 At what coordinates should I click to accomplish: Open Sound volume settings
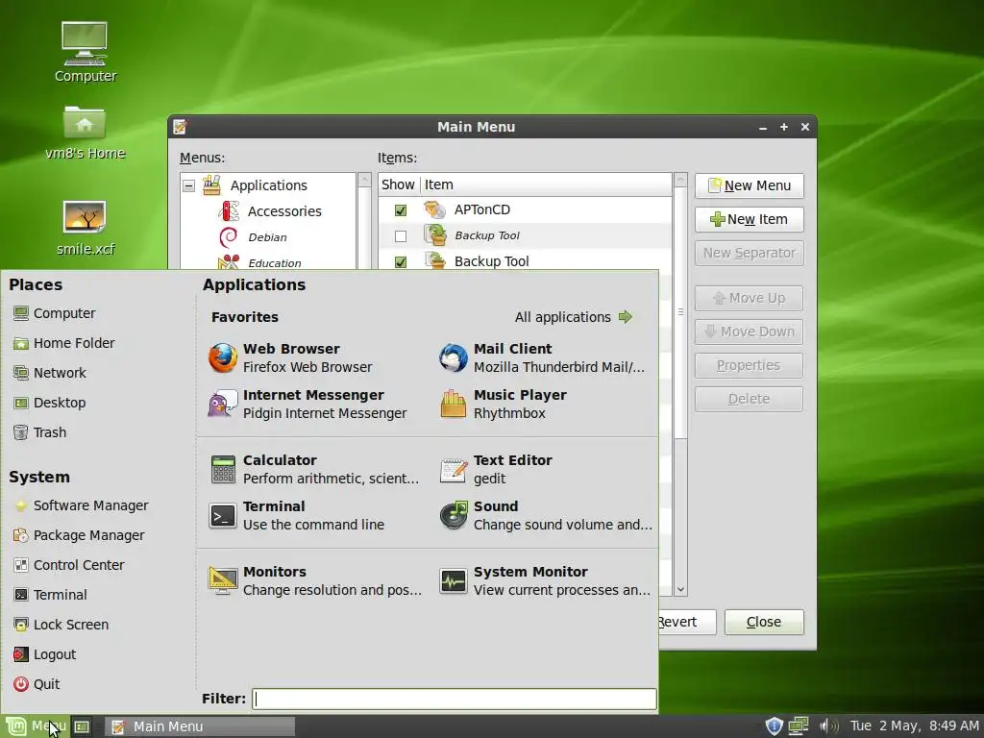click(544, 515)
